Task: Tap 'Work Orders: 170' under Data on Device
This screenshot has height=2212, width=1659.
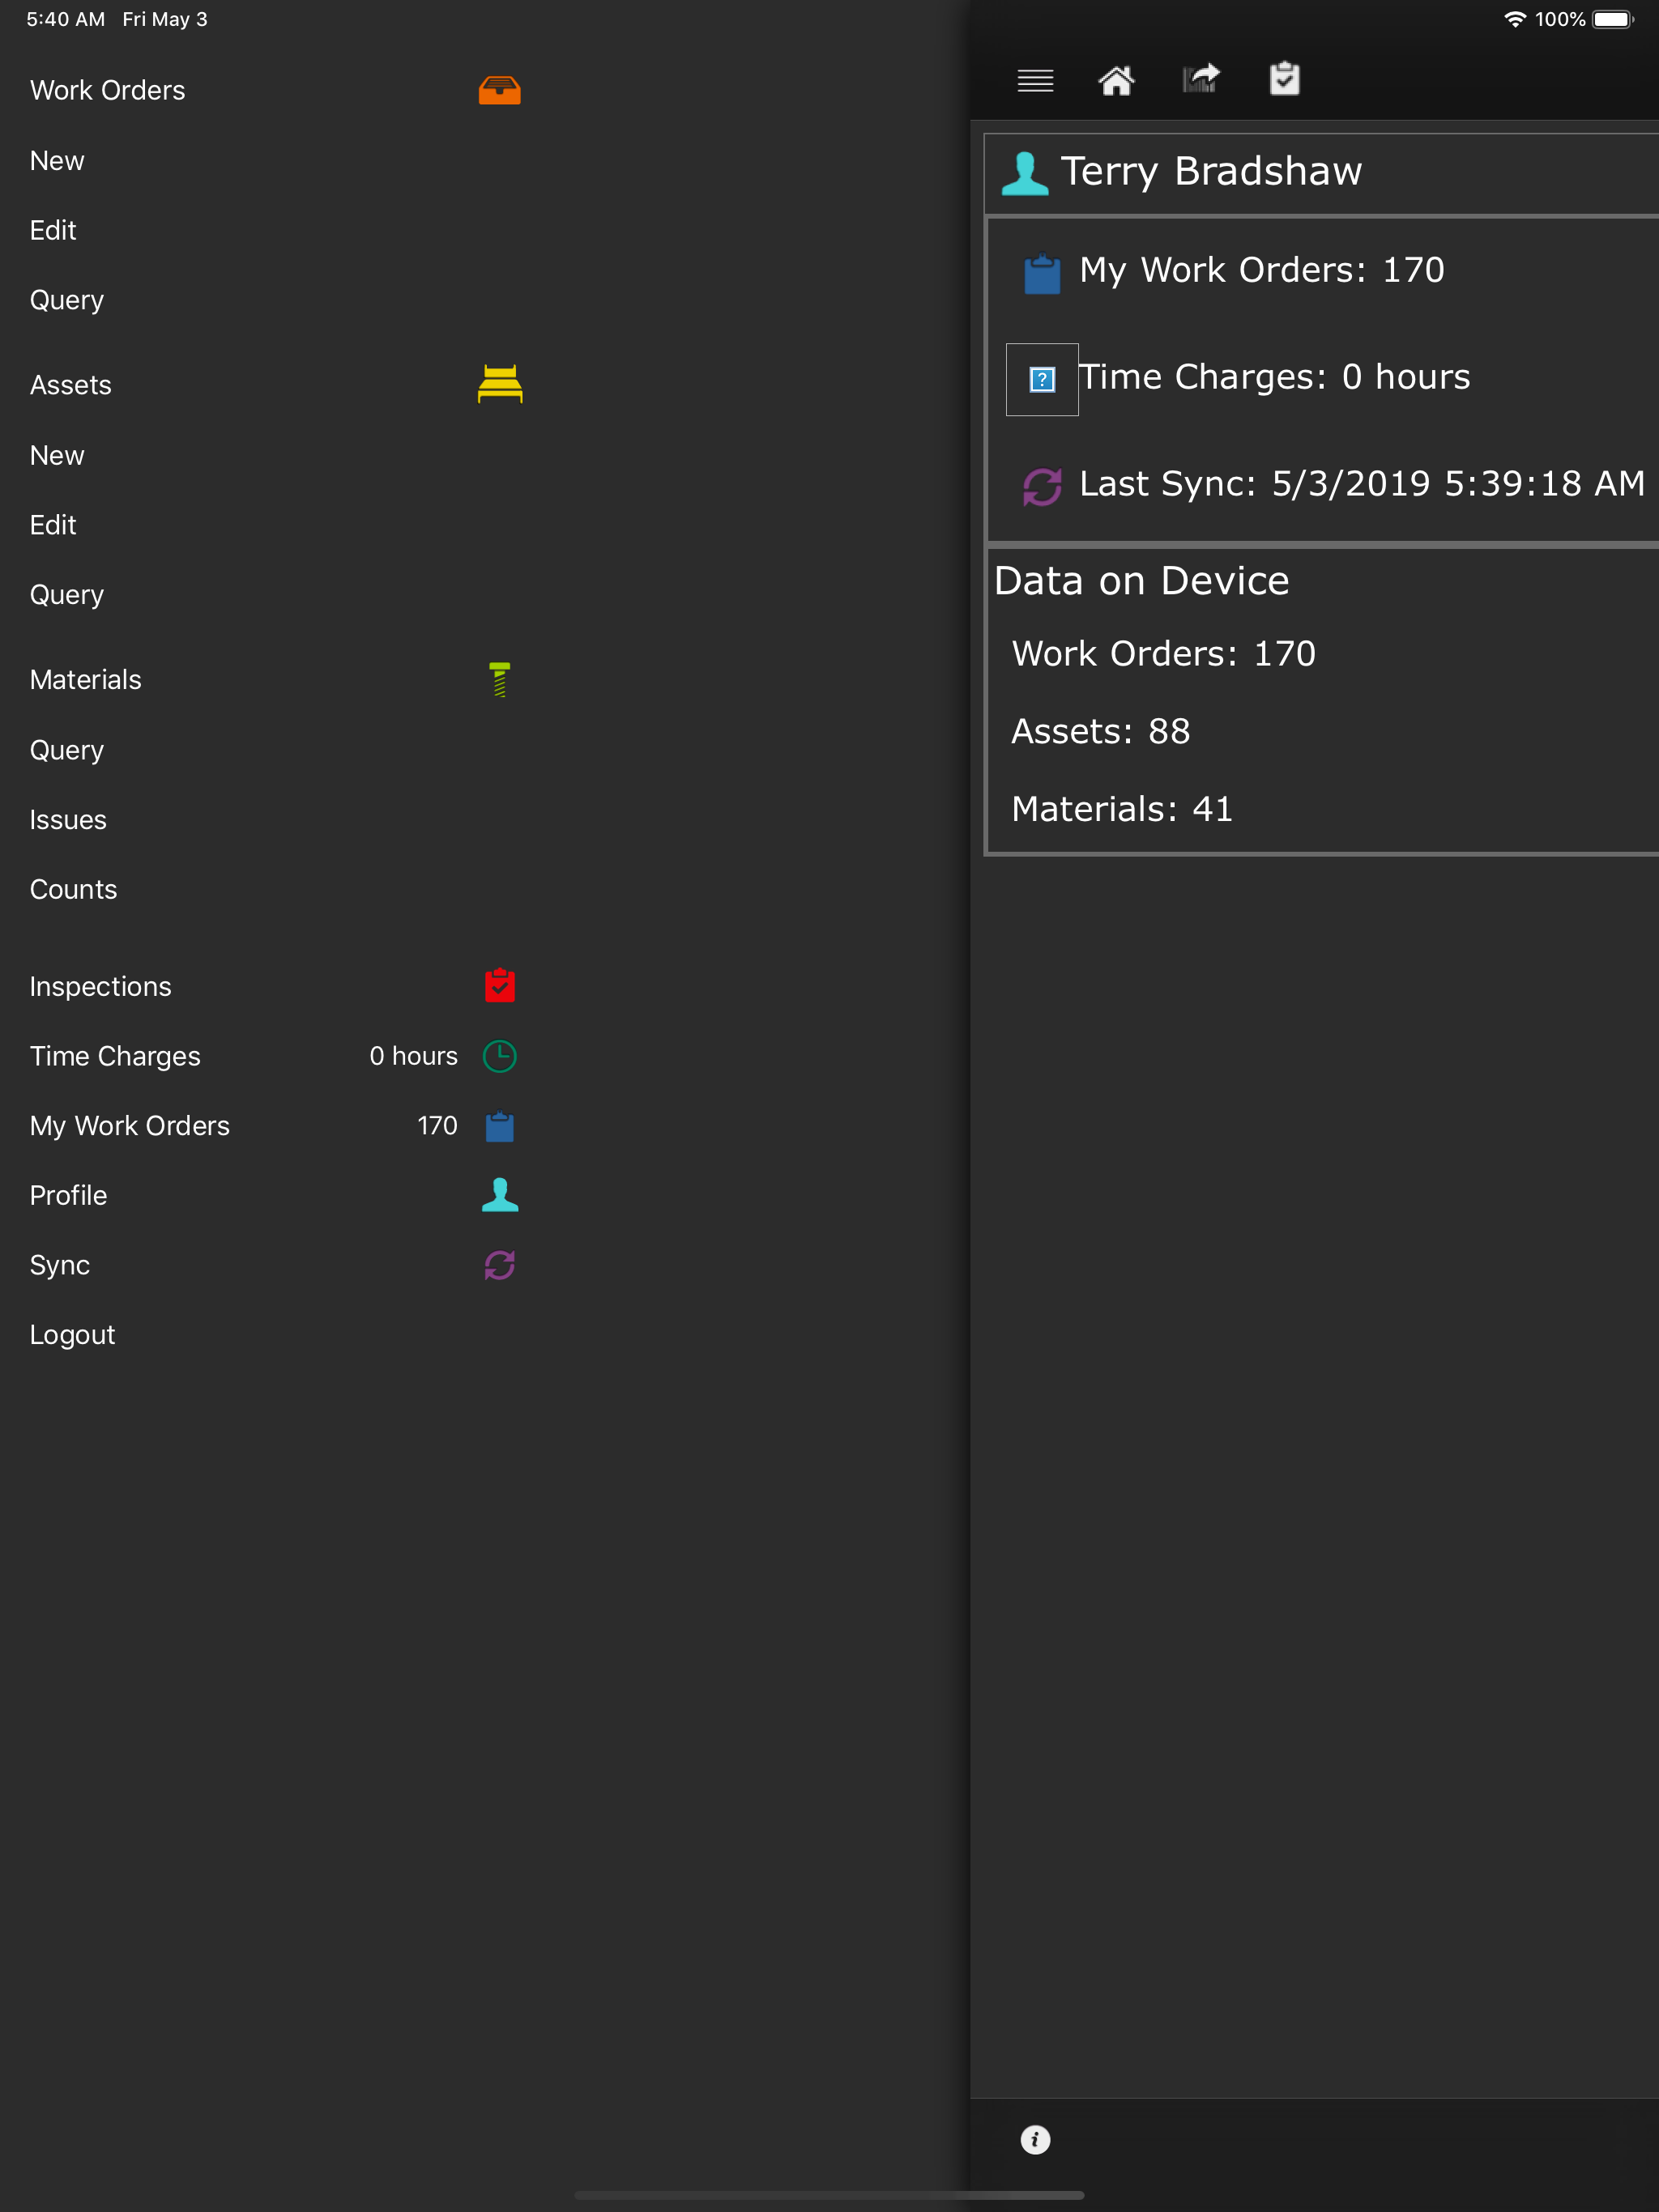Action: pos(1164,654)
